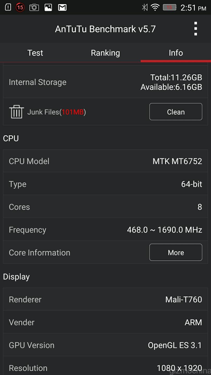The width and height of the screenshot is (211, 375).
Task: Select the Info tab
Action: (x=176, y=53)
